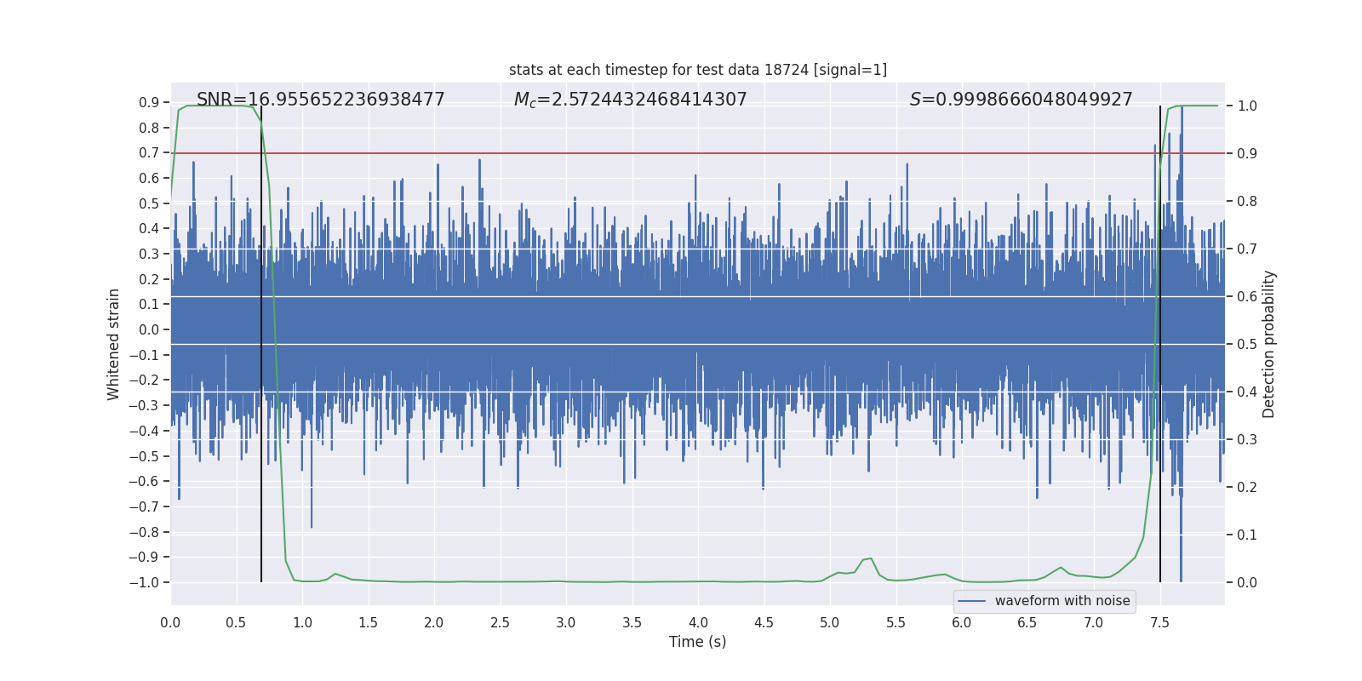This screenshot has width=1362, height=681.
Task: Click the SNR=16.955652236938477 annotation
Action: click(321, 100)
